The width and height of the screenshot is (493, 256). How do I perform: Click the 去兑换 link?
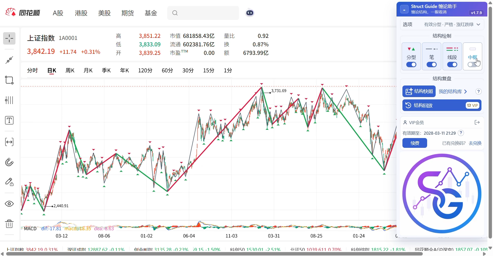pos(475,143)
